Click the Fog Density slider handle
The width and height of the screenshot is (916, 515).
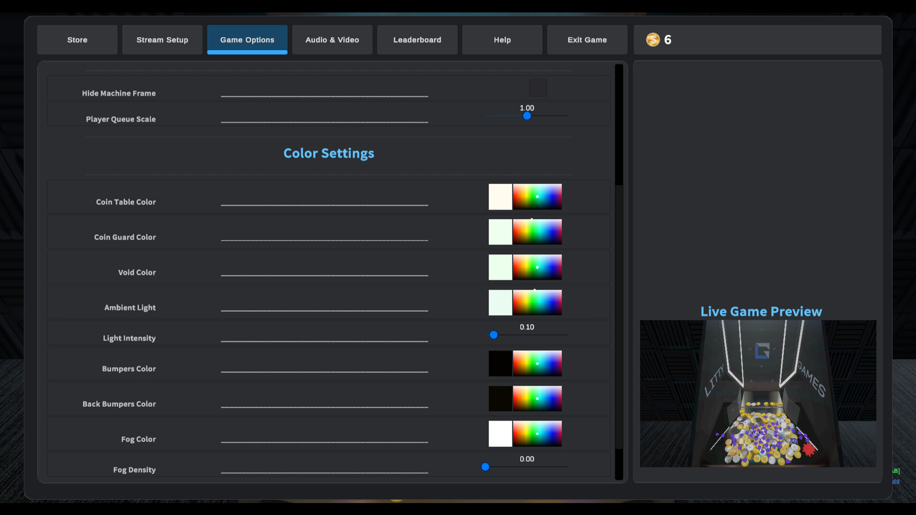[486, 467]
